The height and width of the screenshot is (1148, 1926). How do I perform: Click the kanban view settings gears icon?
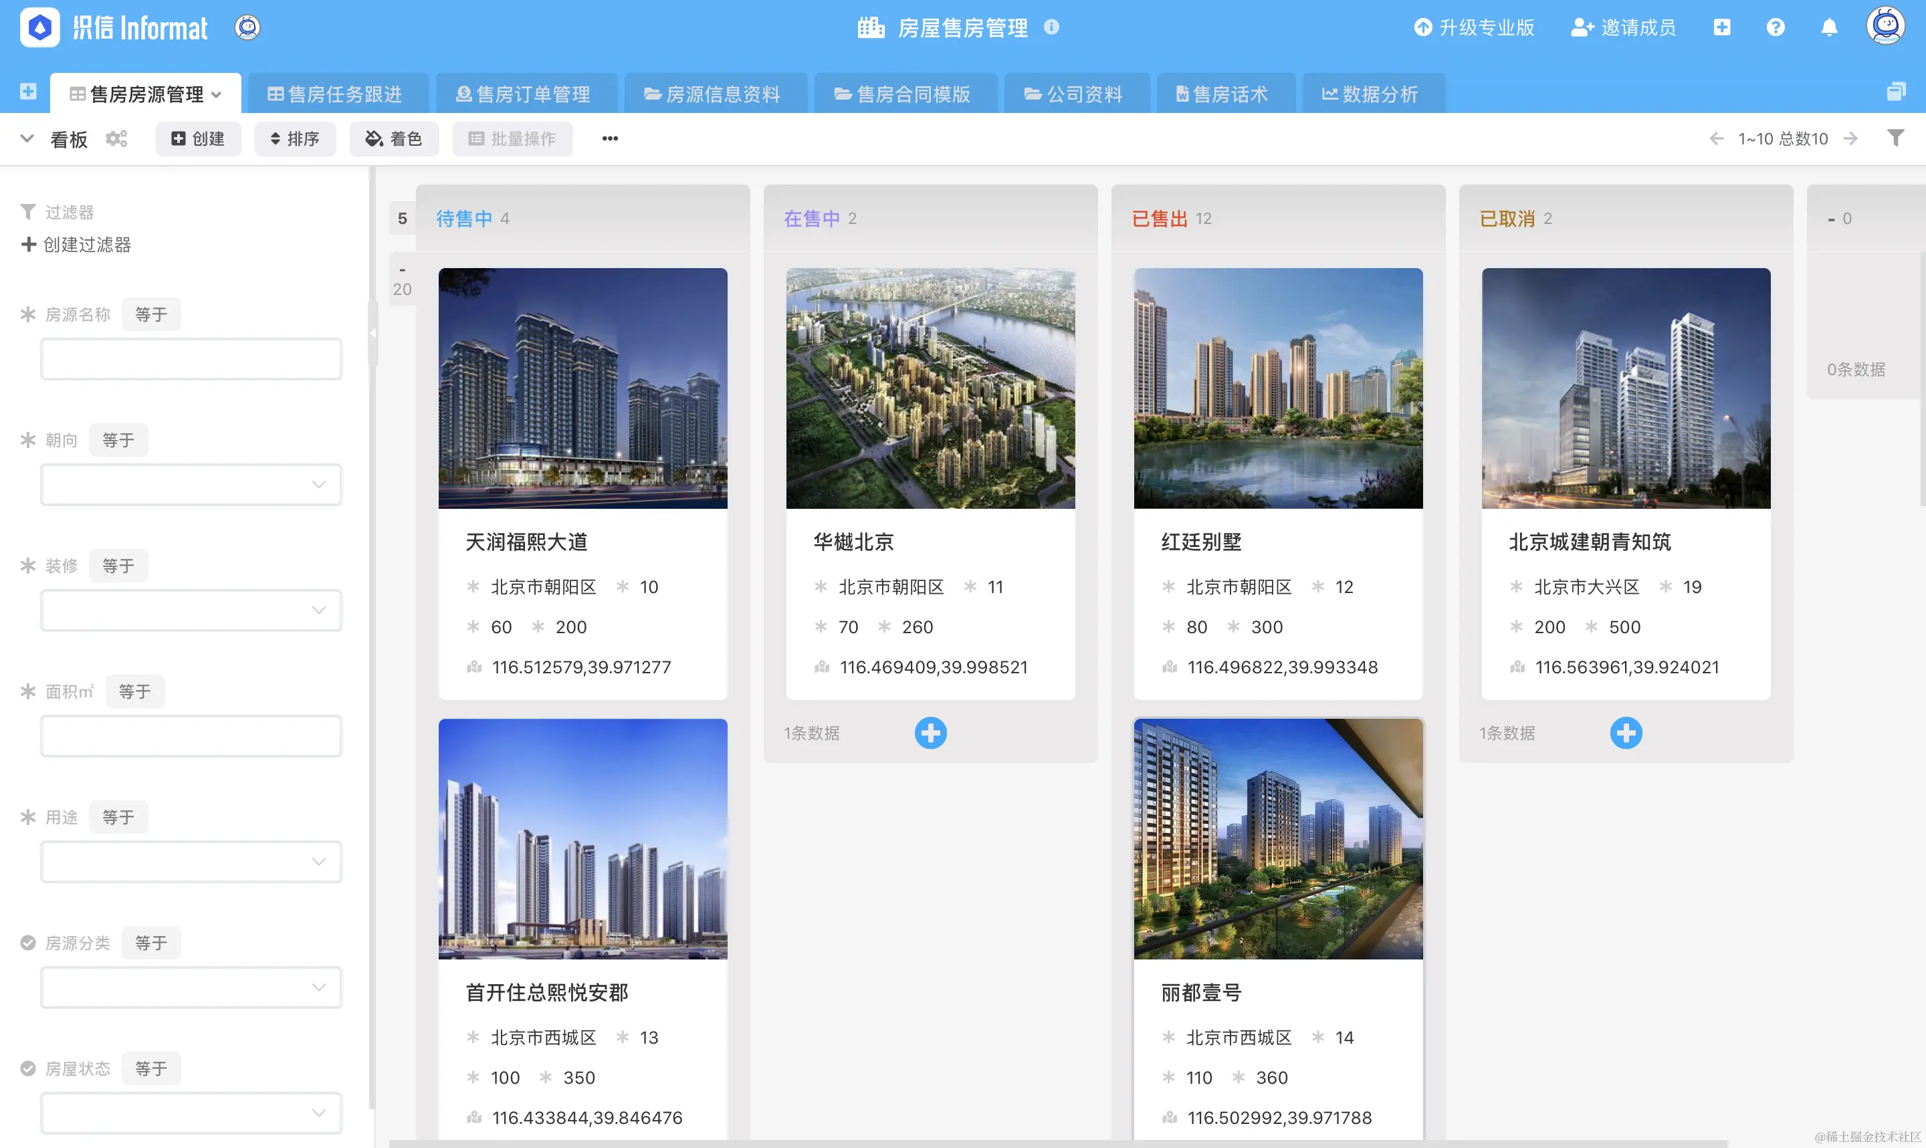coord(116,138)
